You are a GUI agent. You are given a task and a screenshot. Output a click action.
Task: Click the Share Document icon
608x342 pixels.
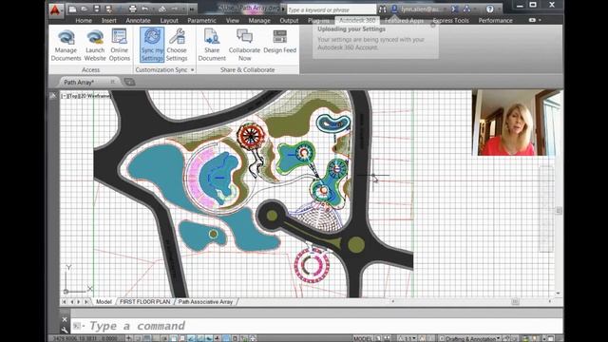(212, 45)
